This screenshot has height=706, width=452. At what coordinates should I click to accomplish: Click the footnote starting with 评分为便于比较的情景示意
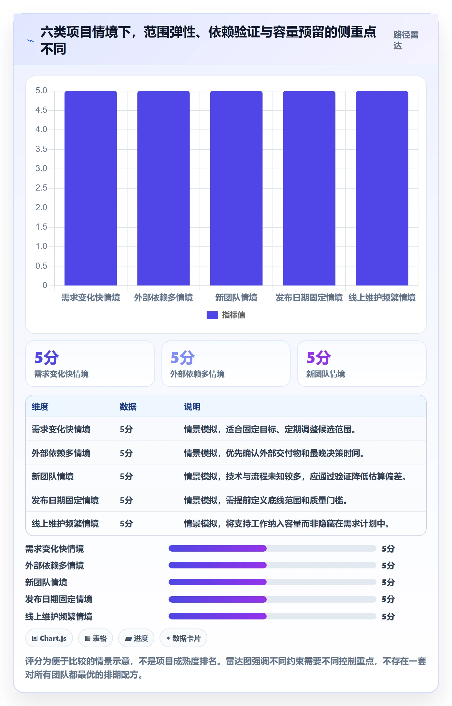(226, 668)
